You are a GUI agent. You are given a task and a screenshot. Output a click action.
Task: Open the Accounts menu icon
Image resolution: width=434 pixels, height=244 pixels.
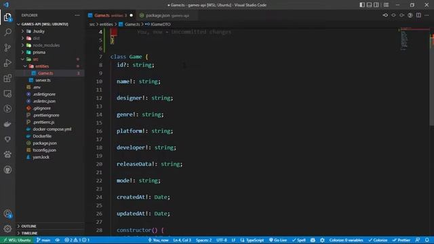click(7, 213)
